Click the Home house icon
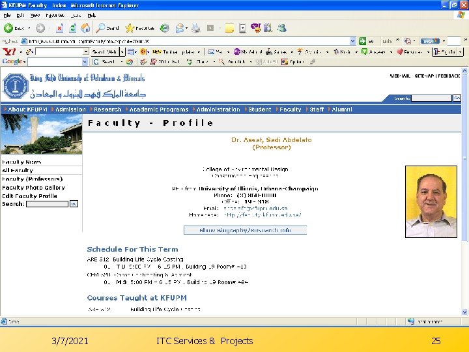This screenshot has height=352, width=469. [x=85, y=28]
